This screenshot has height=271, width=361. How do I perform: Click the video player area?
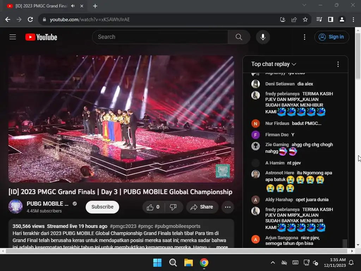[x=121, y=119]
